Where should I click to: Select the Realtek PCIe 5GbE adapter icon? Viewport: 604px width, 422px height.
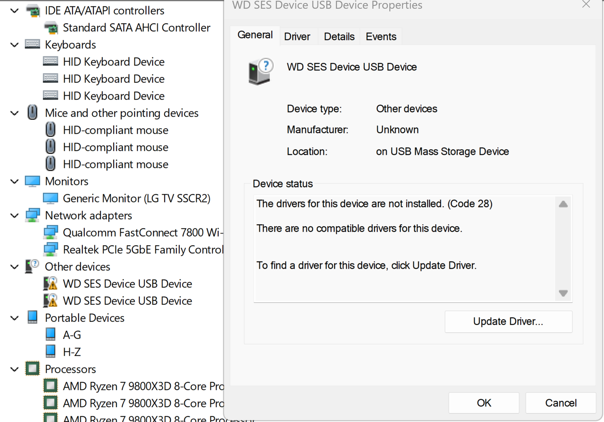51,249
